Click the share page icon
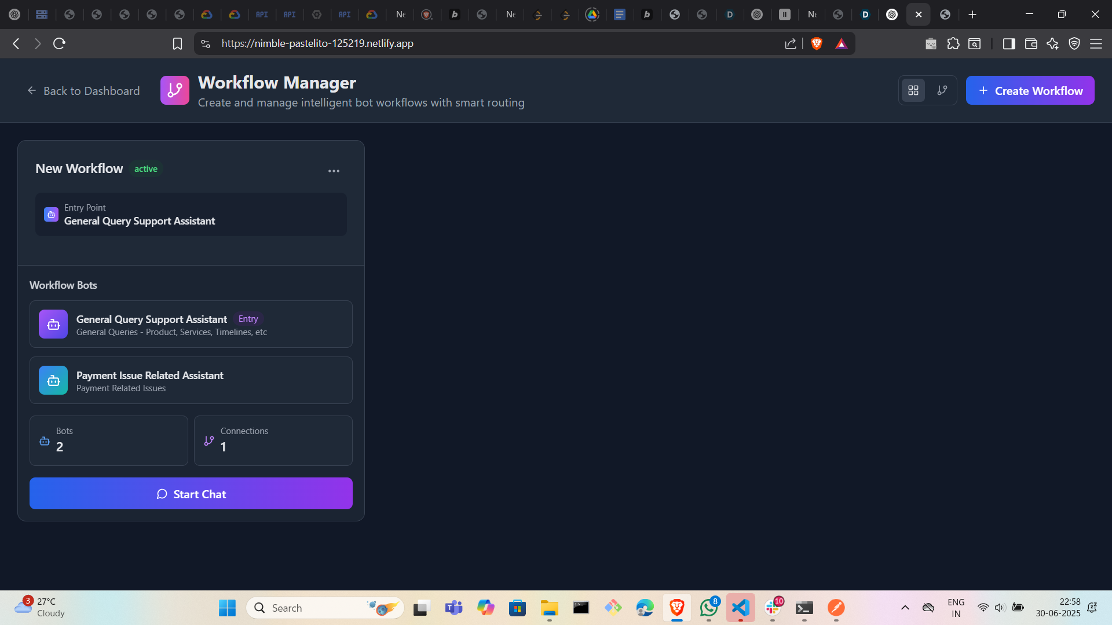 [x=791, y=43]
